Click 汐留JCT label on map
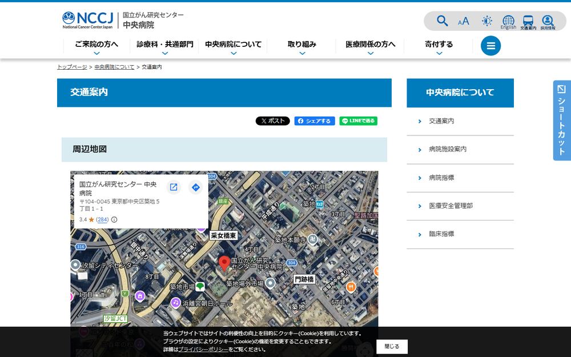Image resolution: width=571 pixels, height=357 pixels. 115,319
